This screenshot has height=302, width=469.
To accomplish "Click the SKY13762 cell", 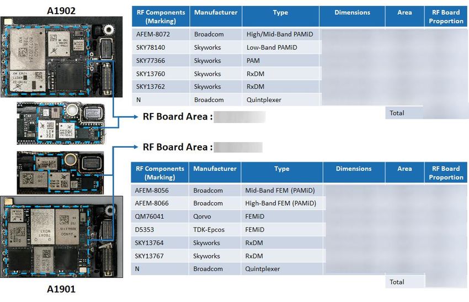I will click(x=161, y=87).
